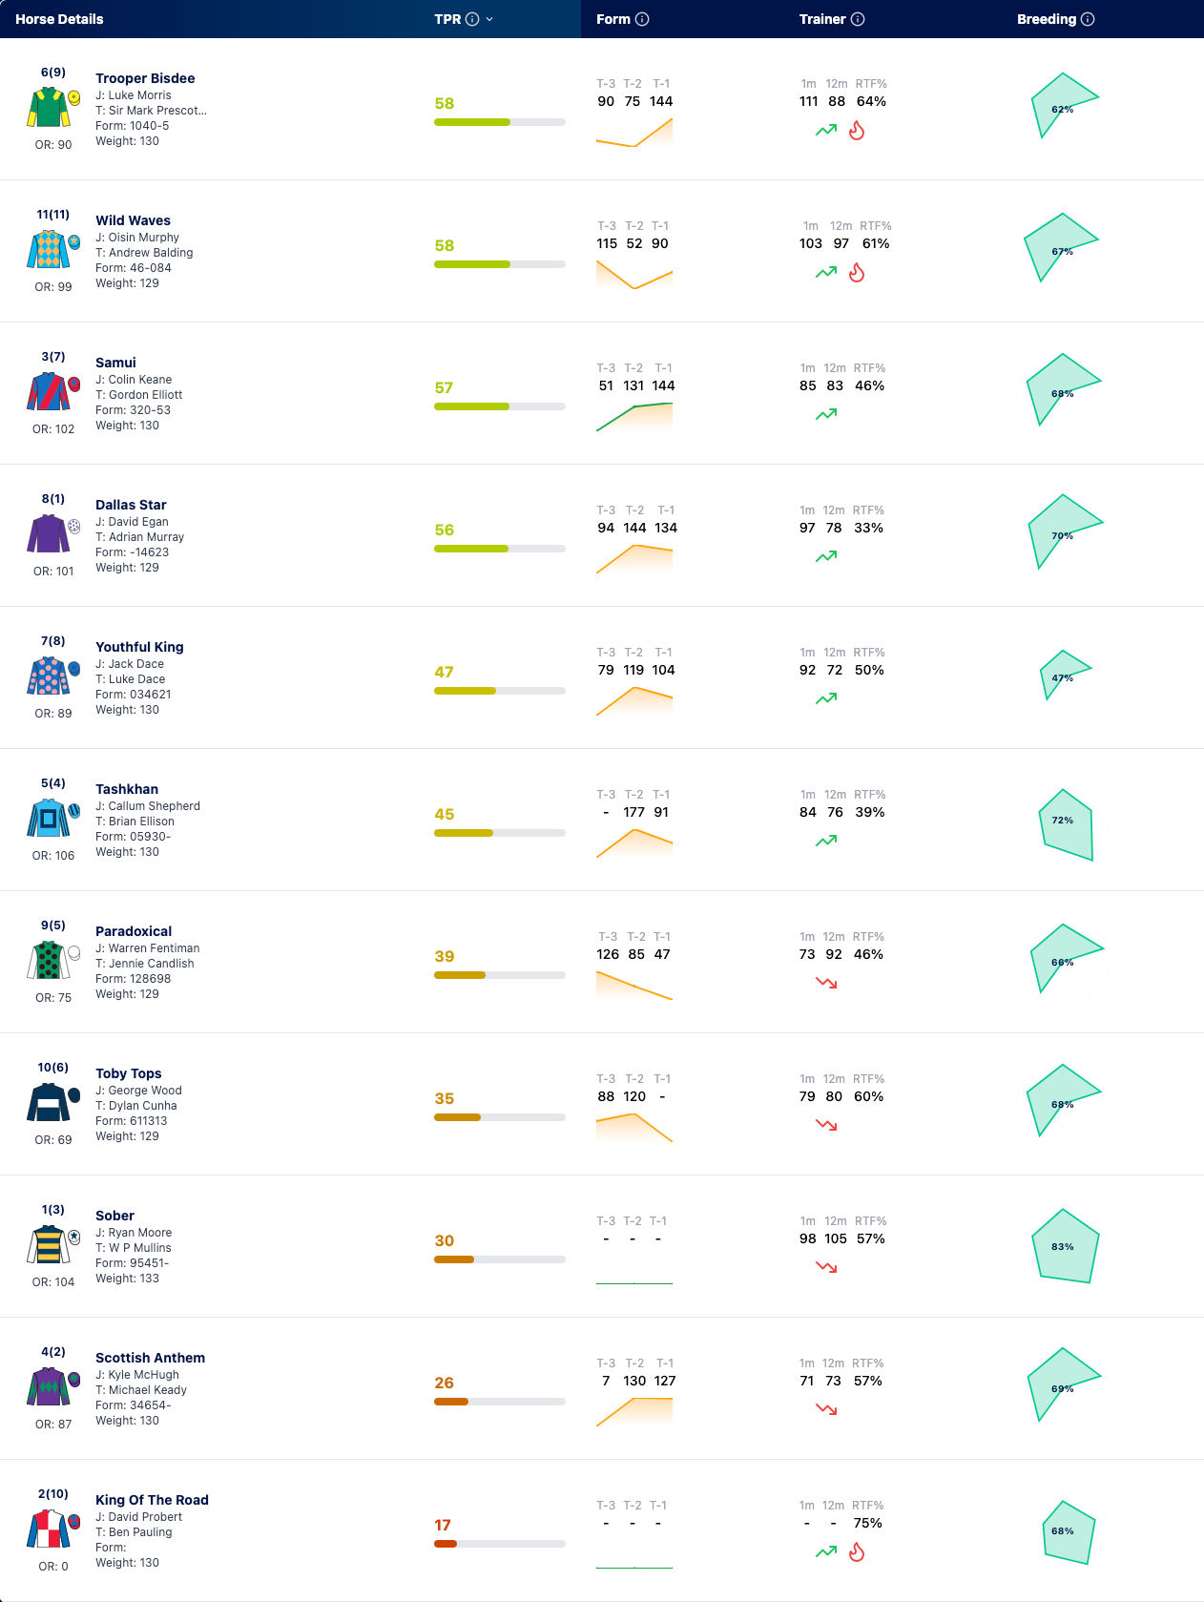Viewport: 1204px width, 1602px height.
Task: Open the Scottish Anthem horse link
Action: 150,1358
